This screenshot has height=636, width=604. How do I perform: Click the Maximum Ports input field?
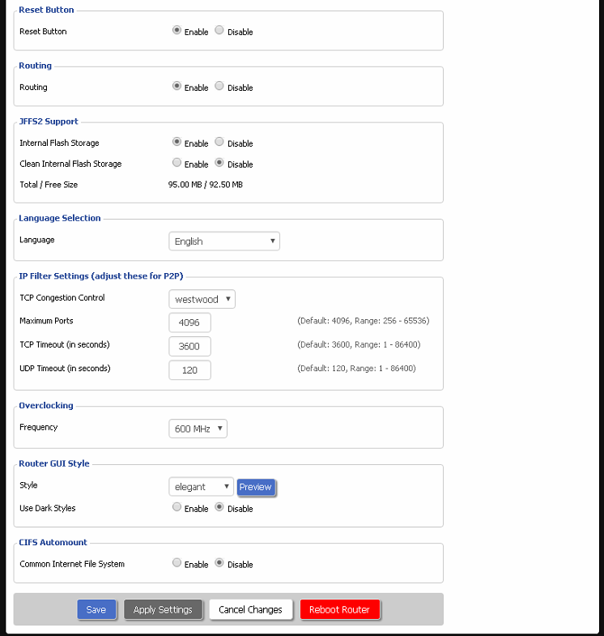[x=189, y=323]
